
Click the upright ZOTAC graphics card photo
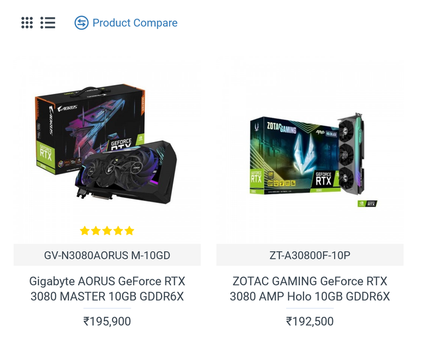point(353,155)
